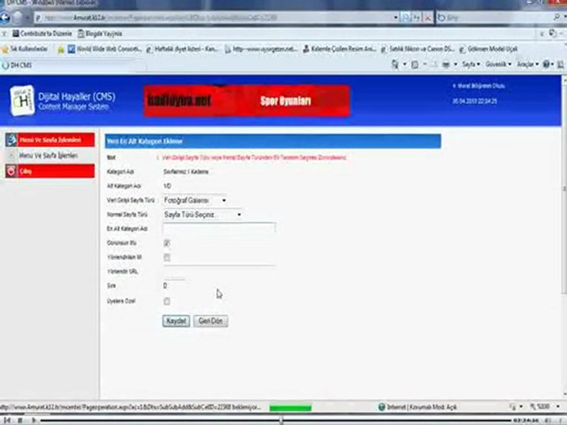Open the http-www.uyorgetten.net bookmark
The width and height of the screenshot is (567, 425).
tap(261, 49)
